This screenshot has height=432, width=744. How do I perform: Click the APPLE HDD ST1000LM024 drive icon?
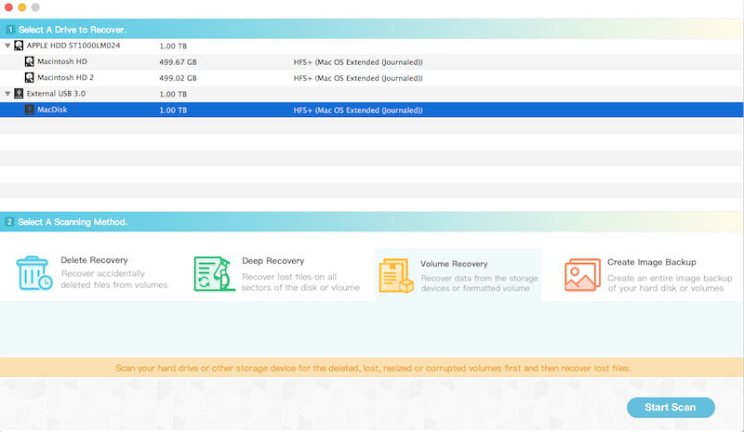click(x=19, y=46)
